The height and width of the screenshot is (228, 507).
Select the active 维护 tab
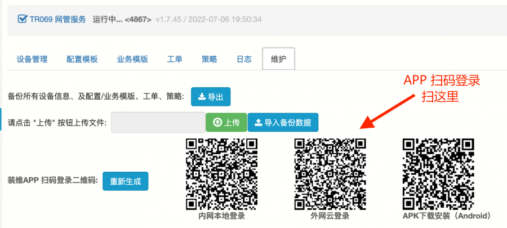click(278, 59)
